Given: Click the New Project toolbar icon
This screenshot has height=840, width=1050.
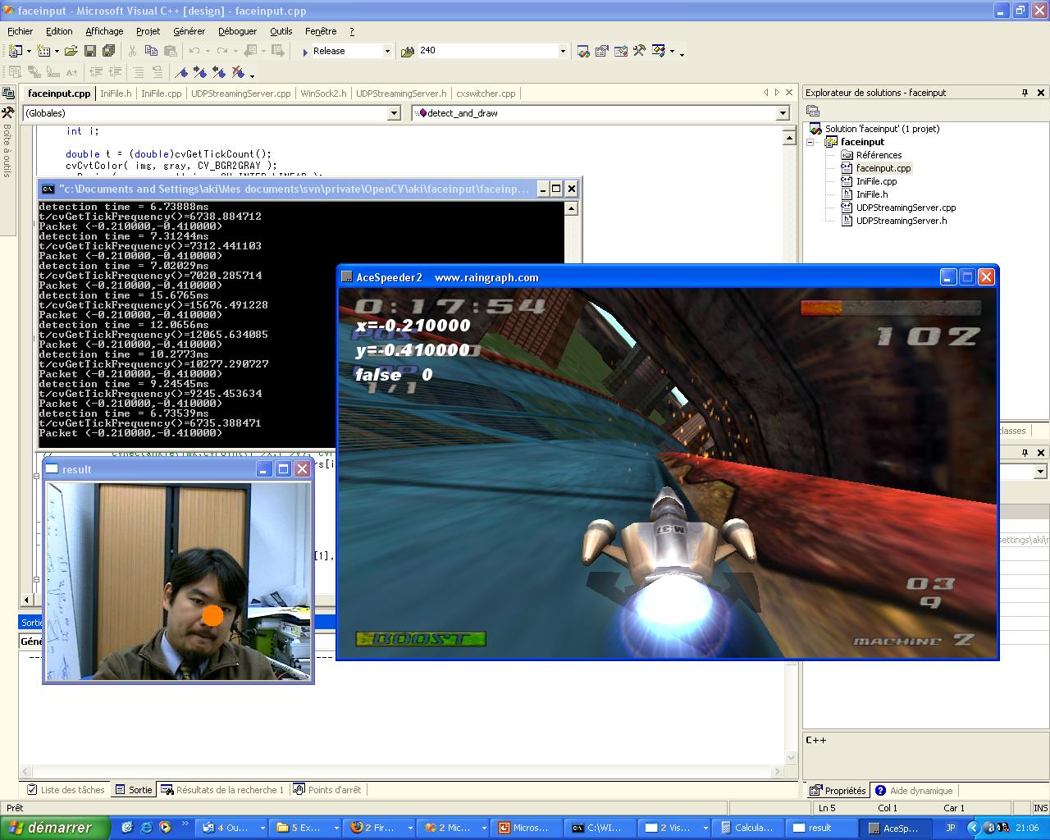Looking at the screenshot, I should tap(15, 51).
